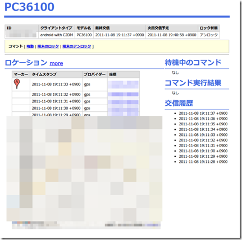Select the マーカー column header
The width and height of the screenshot is (242, 240).
click(x=21, y=74)
